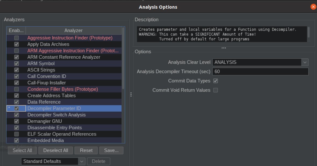Image resolution: width=317 pixels, height=166 pixels.
Task: Select the ARM Constant Reference Analyzer row
Action: click(64, 57)
